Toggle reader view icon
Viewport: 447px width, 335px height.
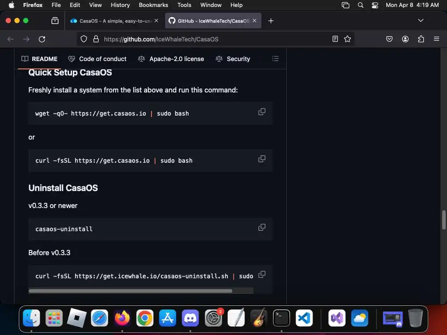pos(335,39)
